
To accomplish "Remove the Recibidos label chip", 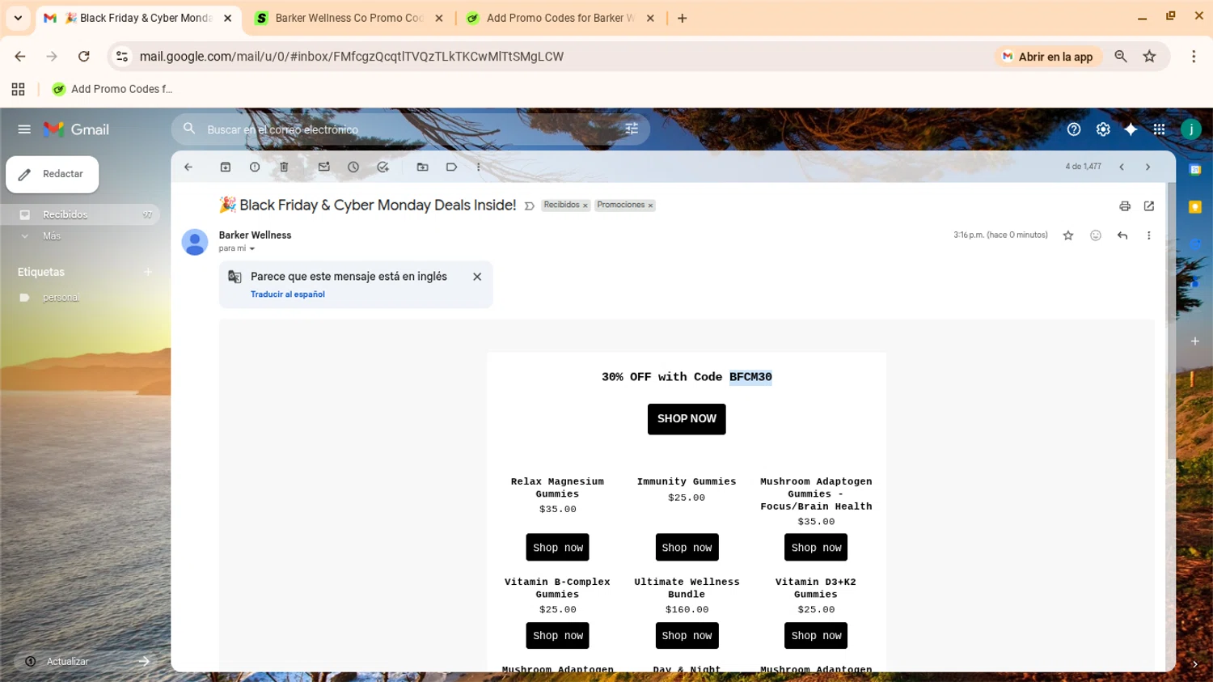I will [x=585, y=205].
